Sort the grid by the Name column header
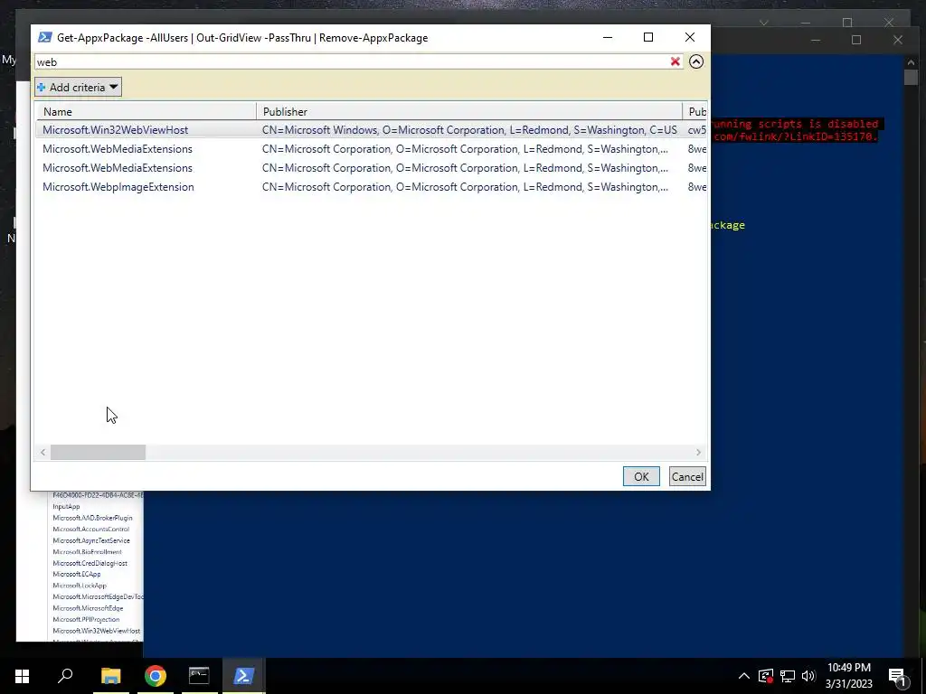Viewport: 926px width, 694px height. pyautogui.click(x=146, y=111)
